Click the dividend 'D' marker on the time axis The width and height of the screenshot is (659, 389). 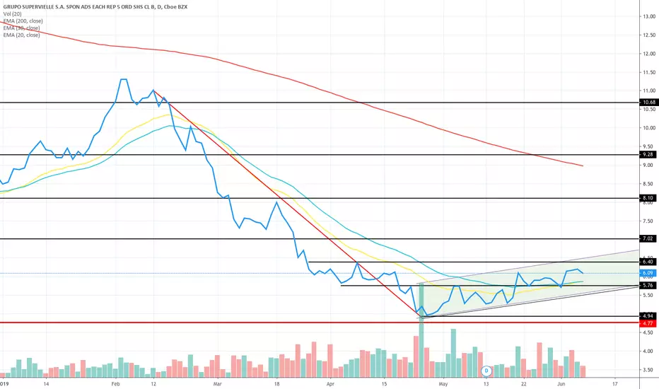pos(486,371)
